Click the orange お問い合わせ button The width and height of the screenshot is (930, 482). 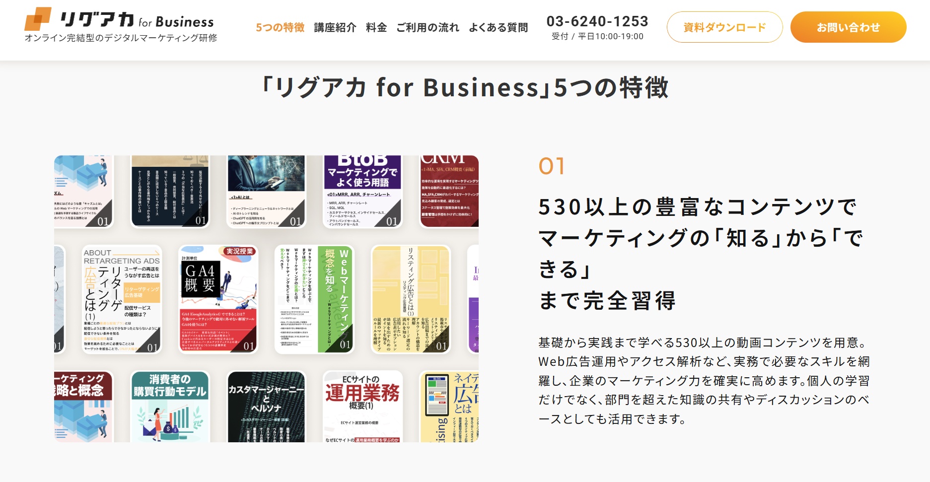(848, 27)
